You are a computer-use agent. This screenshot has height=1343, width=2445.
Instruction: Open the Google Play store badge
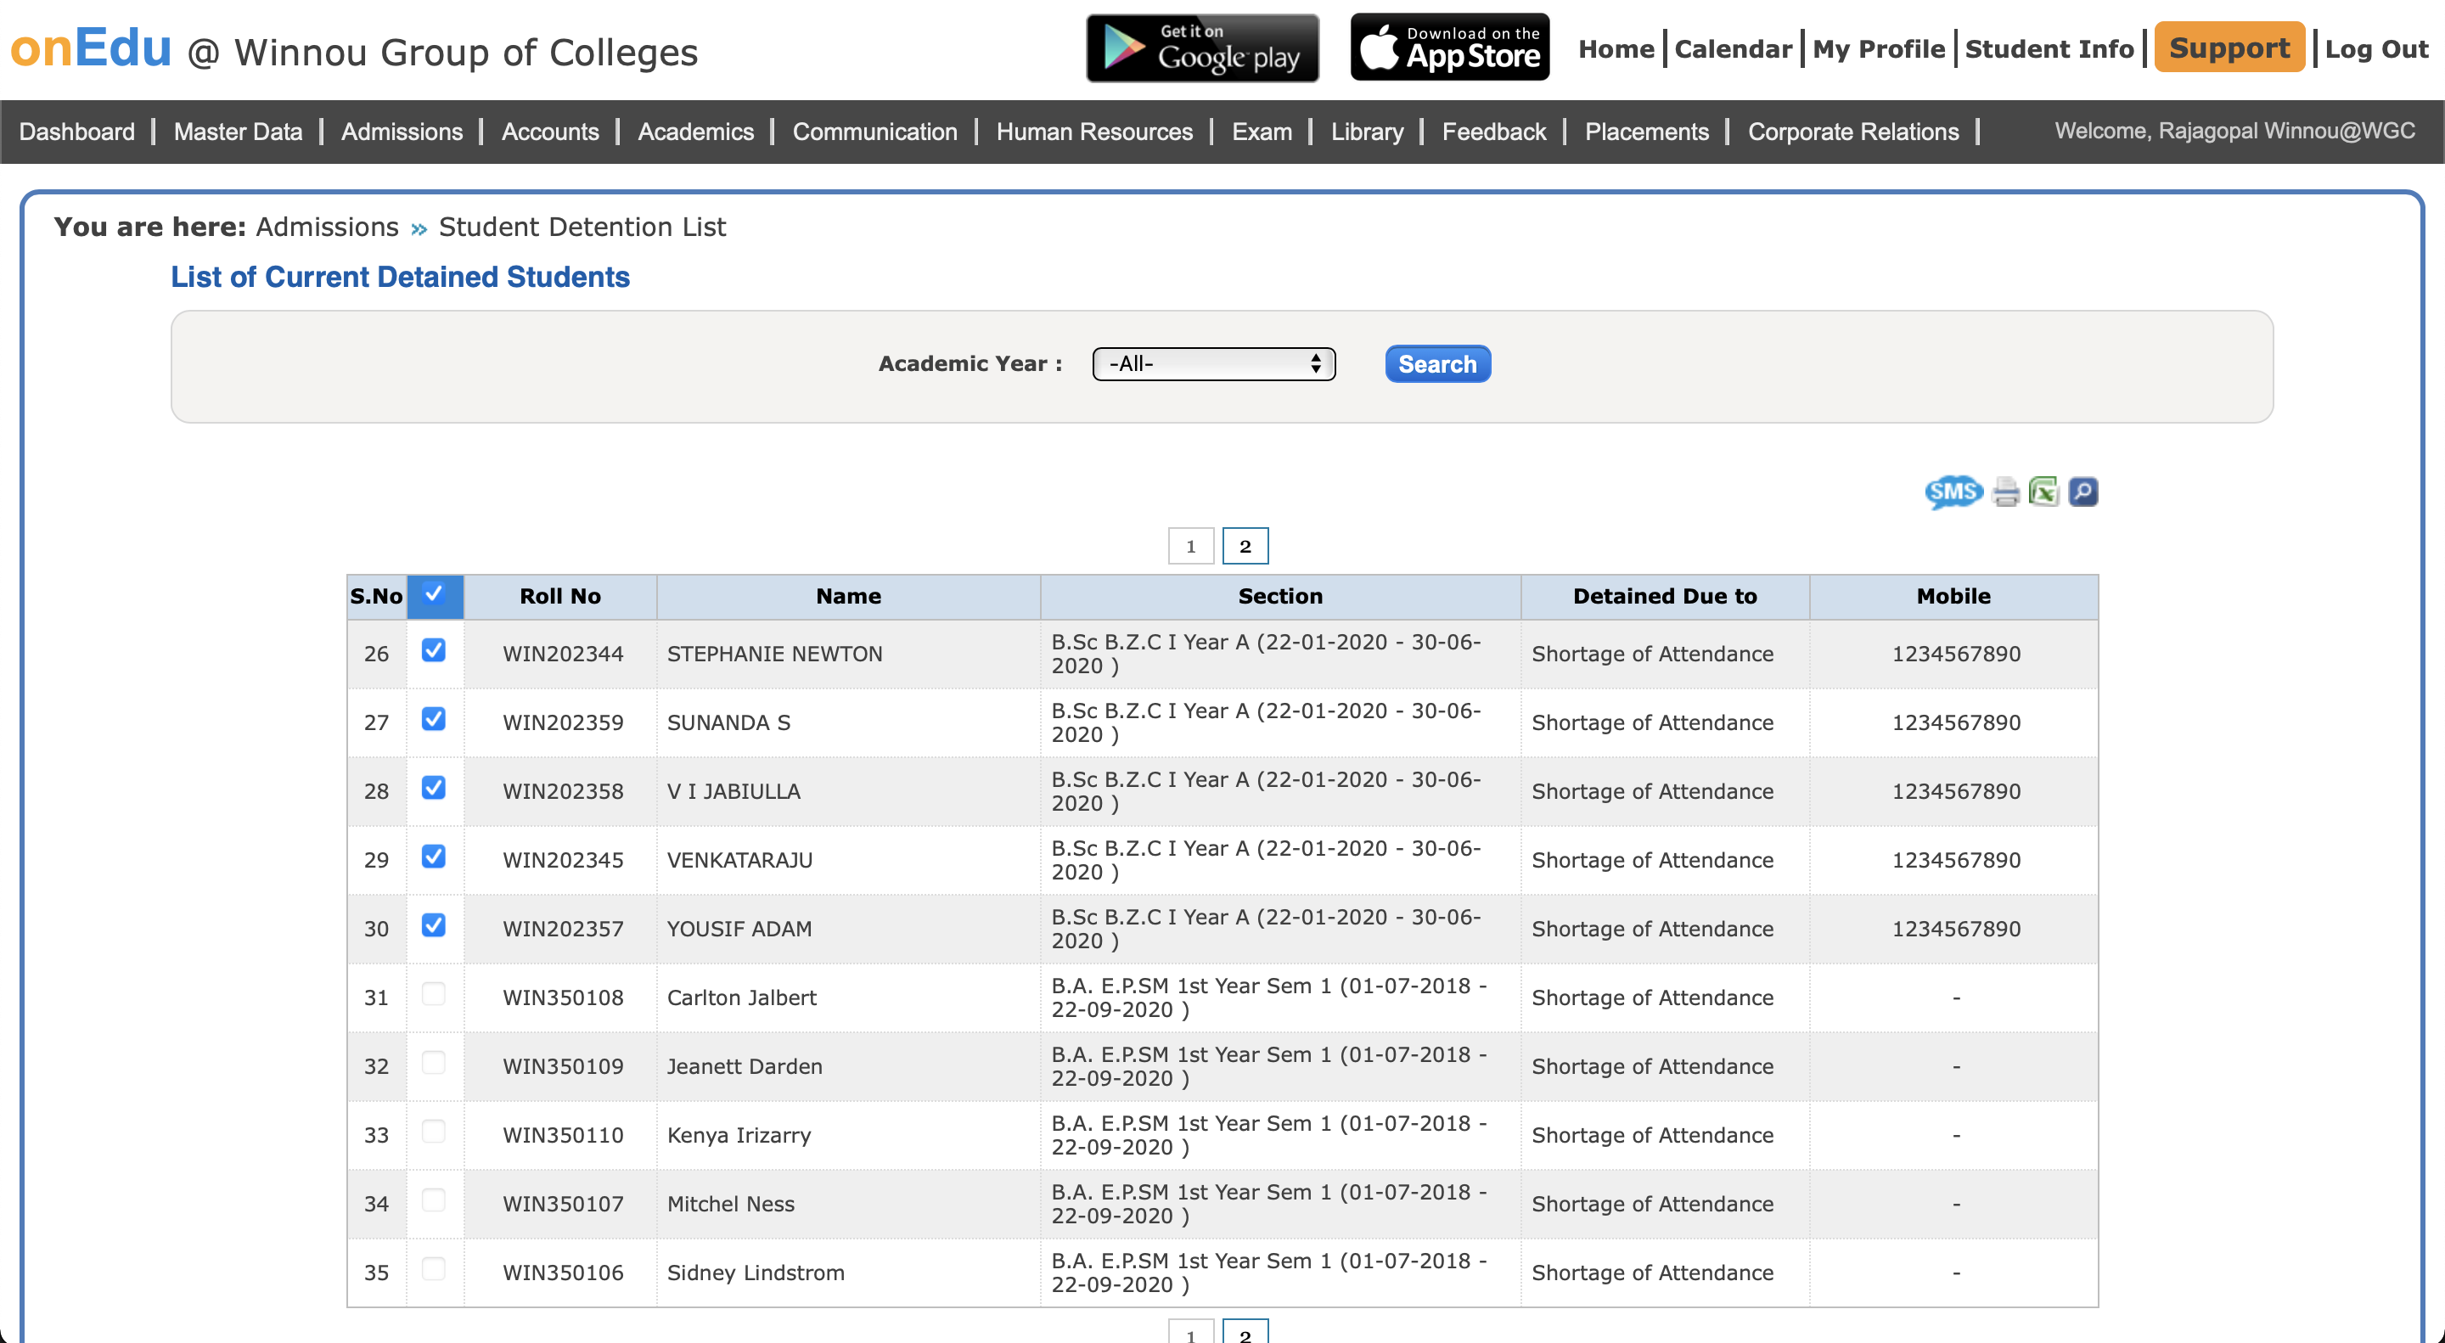(x=1201, y=48)
